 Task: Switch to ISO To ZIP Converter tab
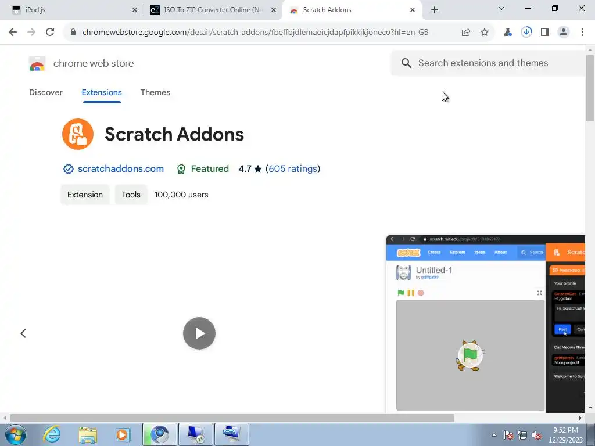coord(213,10)
